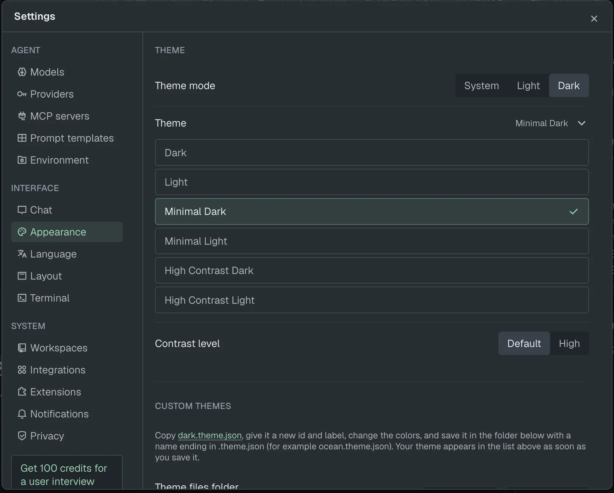Click the Privacy shield icon

(22, 436)
